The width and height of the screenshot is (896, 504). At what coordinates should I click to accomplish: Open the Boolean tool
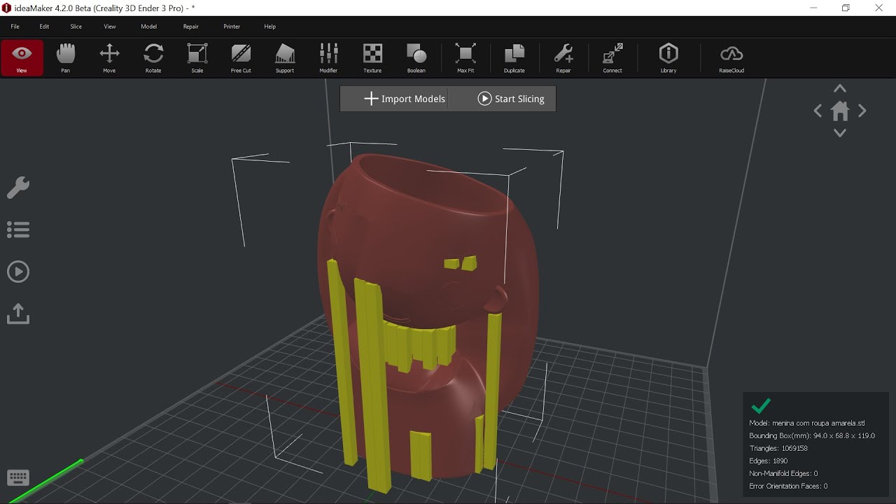tap(416, 57)
